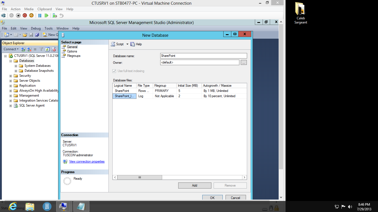Viewport: 378px width, 212px height.
Task: Click the VM Turn Off stop icon
Action: pos(18,15)
